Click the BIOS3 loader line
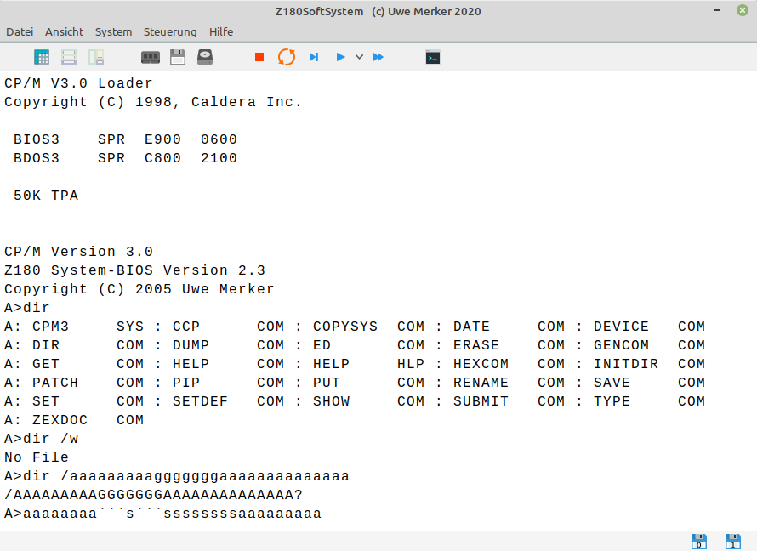The image size is (757, 551). pyautogui.click(x=125, y=139)
